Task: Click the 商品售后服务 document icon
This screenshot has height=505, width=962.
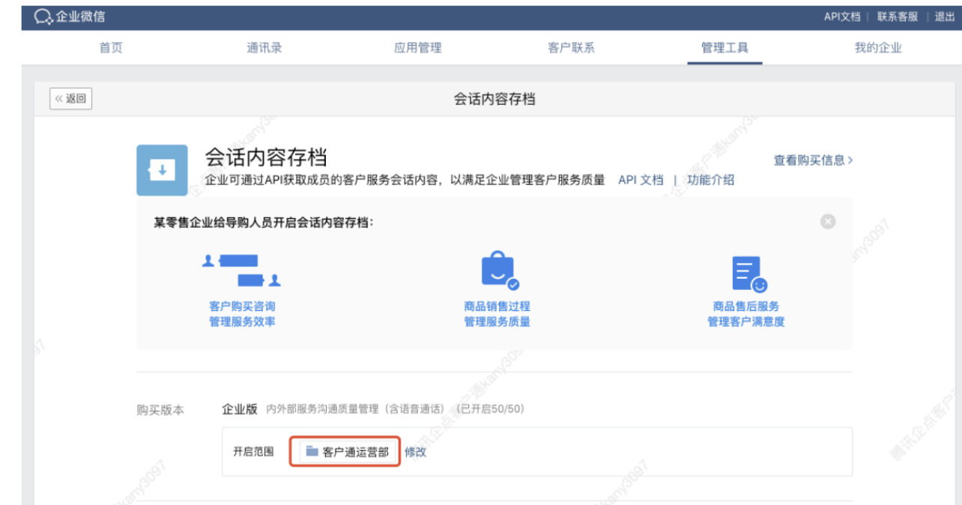Action: tap(749, 274)
